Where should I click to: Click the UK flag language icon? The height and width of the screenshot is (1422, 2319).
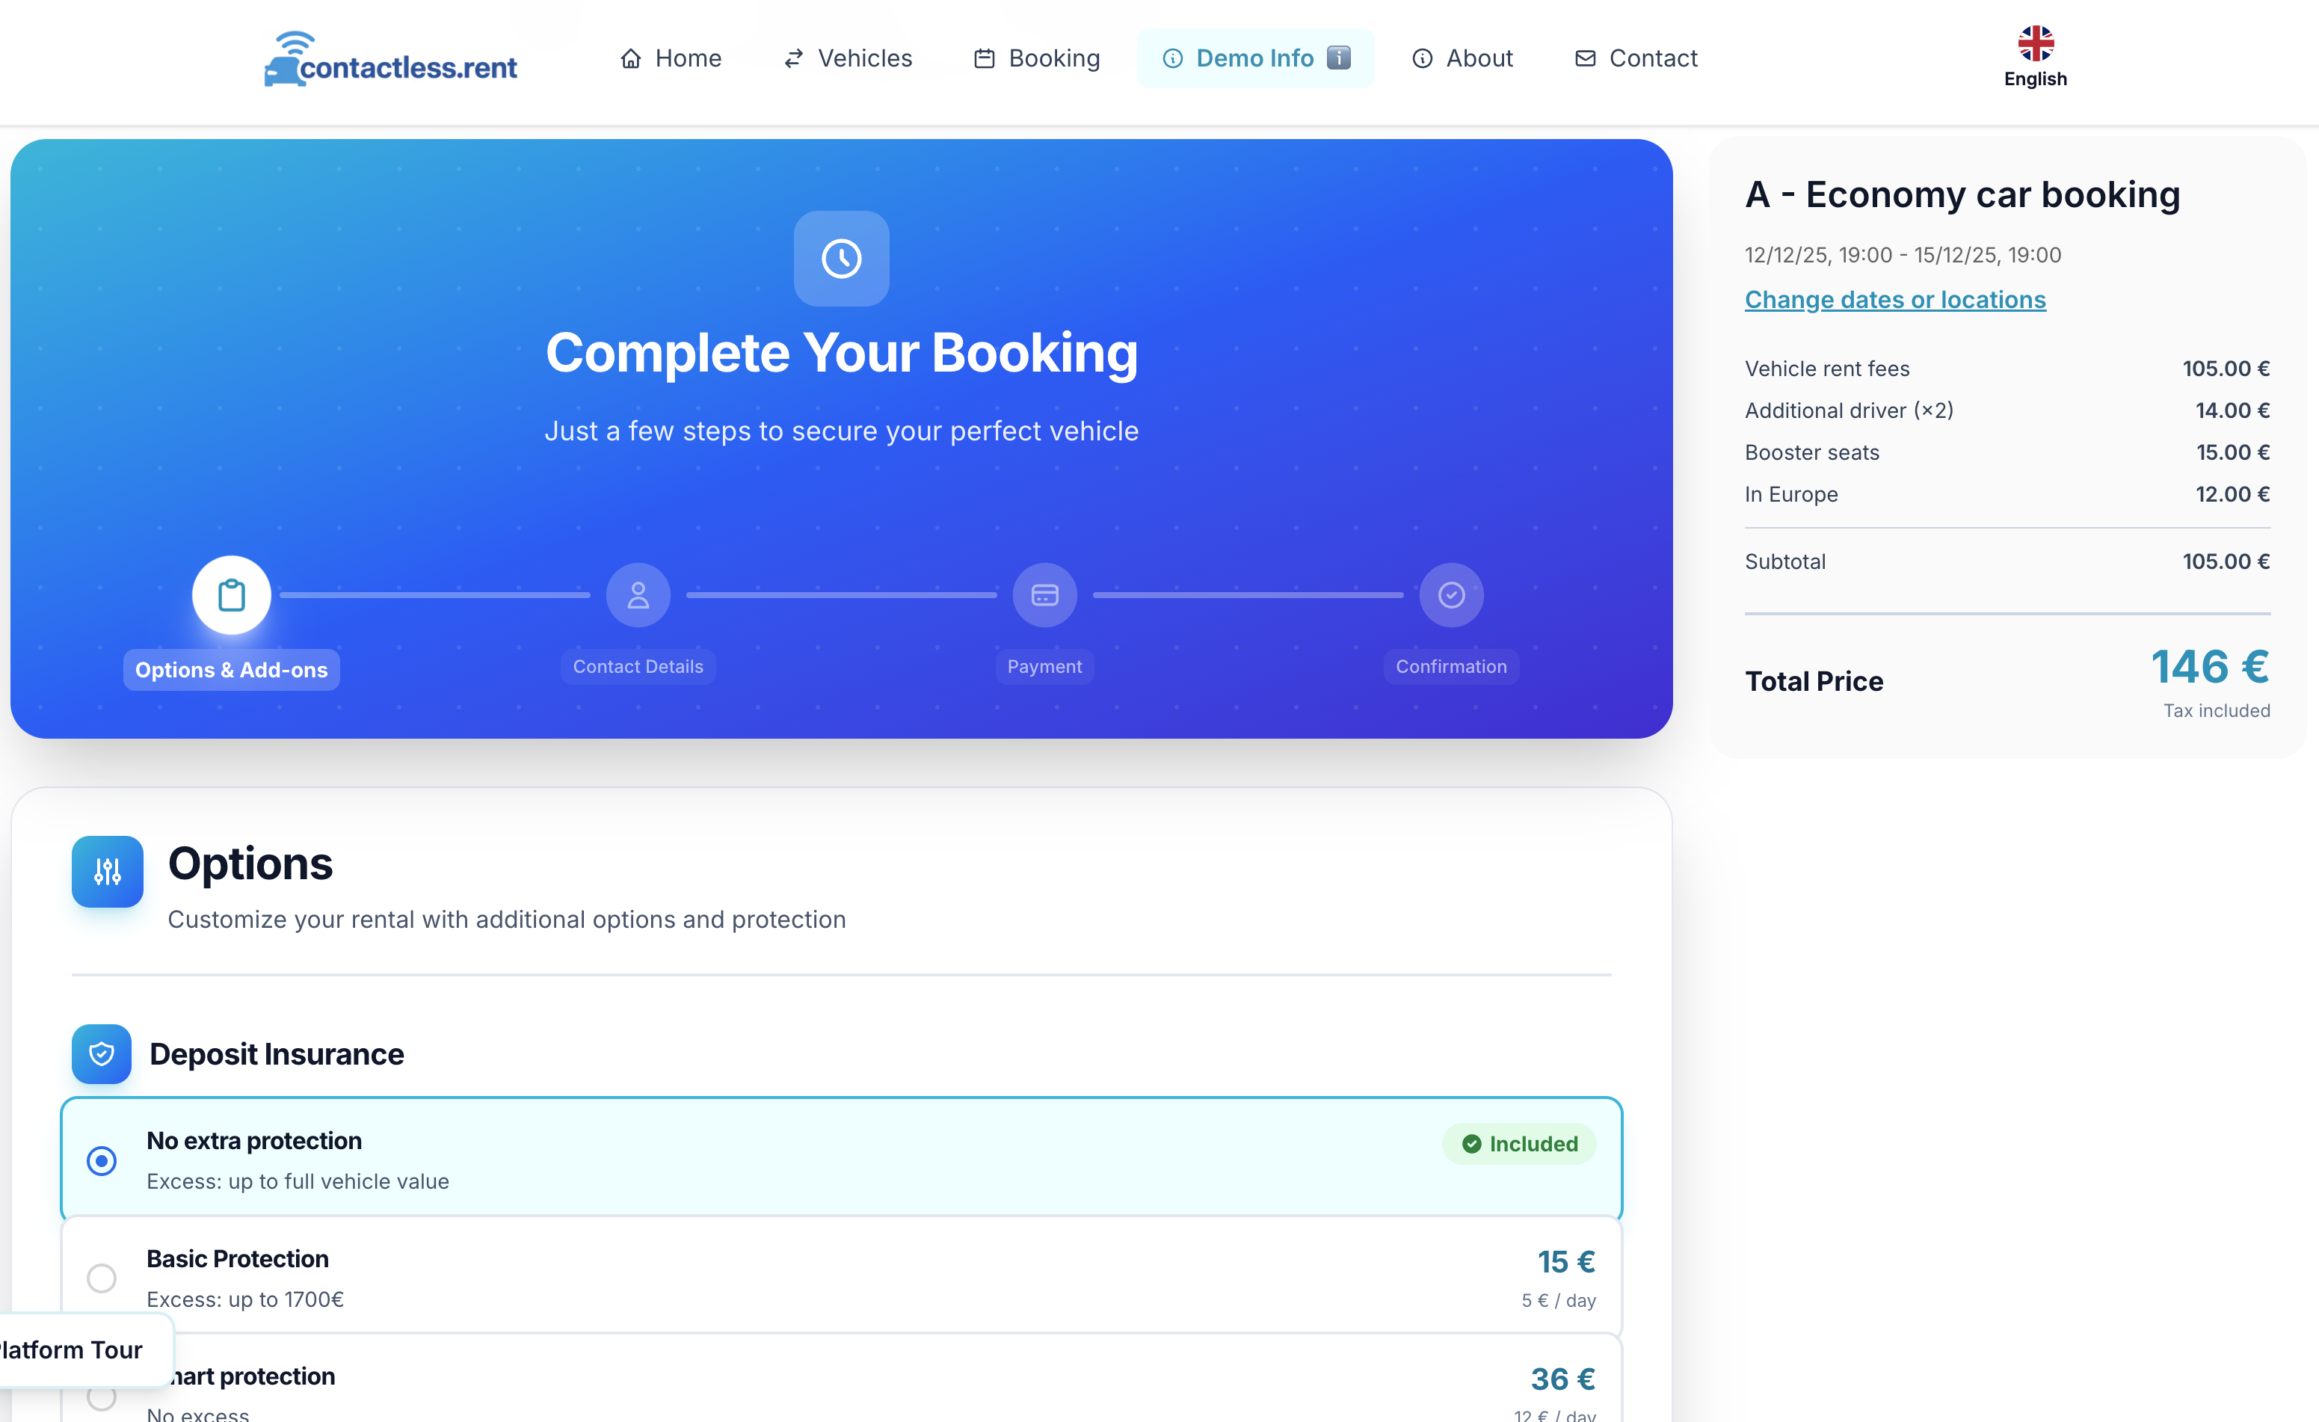(x=2035, y=43)
